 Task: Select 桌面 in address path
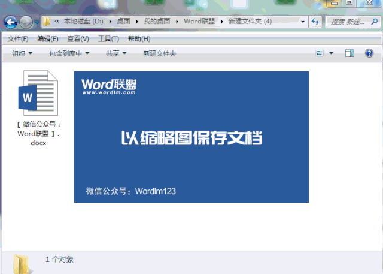pyautogui.click(x=124, y=21)
